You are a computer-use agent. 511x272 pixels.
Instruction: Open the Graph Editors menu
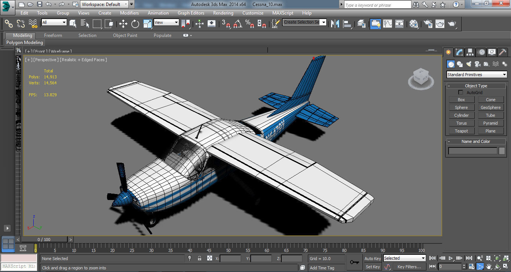point(191,13)
